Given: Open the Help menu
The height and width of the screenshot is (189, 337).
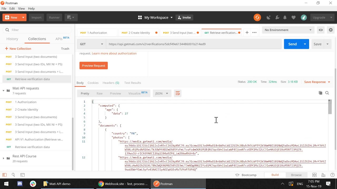Looking at the screenshot, I should [31, 9].
